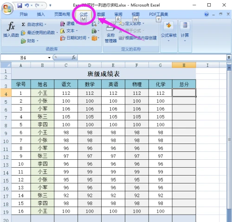The width and height of the screenshot is (232, 222).
Task: Click the 姓名 header cell
Action: click(43, 85)
